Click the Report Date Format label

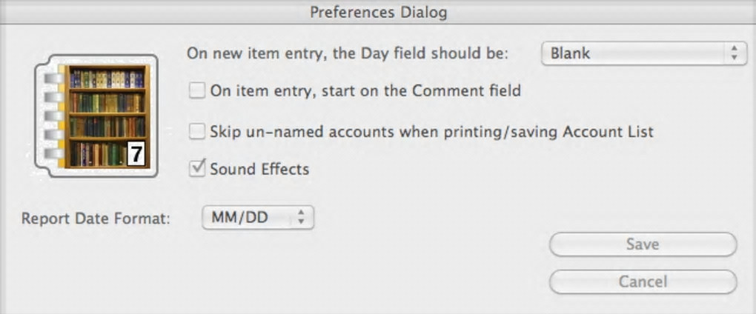pos(96,219)
